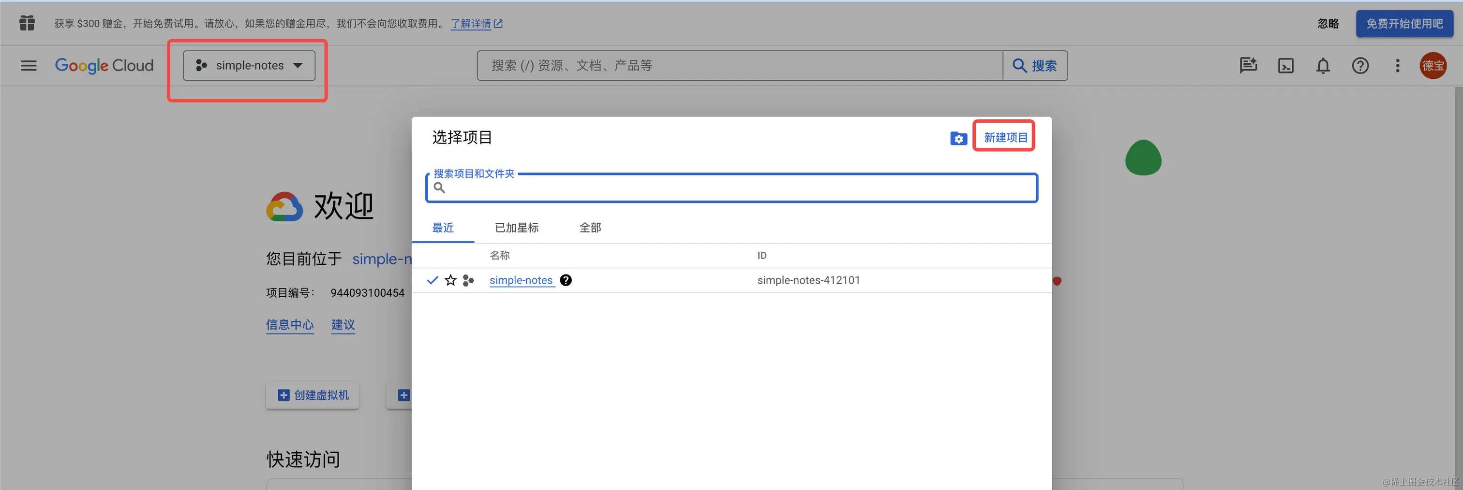Open the 信息中心 link
The width and height of the screenshot is (1463, 490).
click(x=290, y=325)
